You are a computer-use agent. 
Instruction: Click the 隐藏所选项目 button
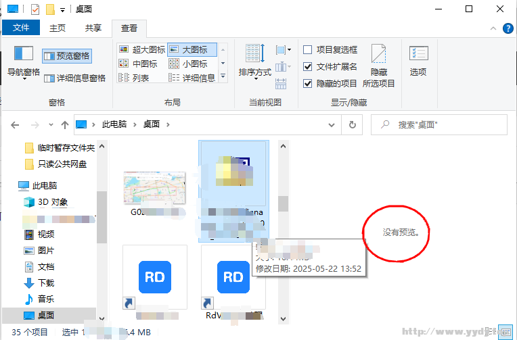pyautogui.click(x=378, y=66)
